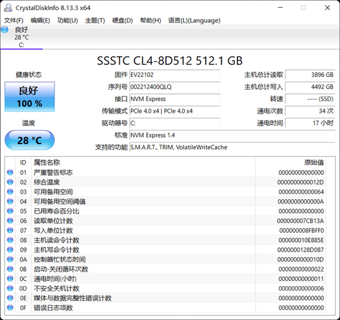Click status icon for 错误日志项数 row

10,308
